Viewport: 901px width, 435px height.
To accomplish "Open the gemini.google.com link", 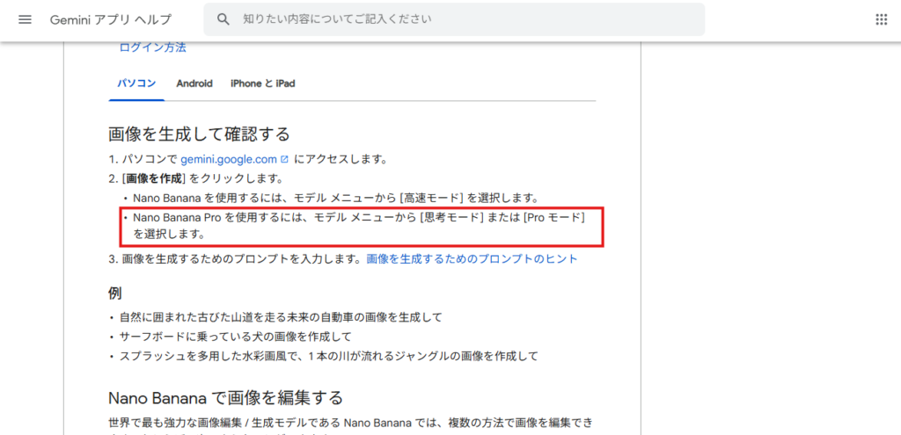I will (x=229, y=160).
